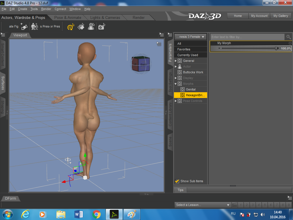Activate the Surface Selection tool
Image resolution: width=293 pixels, height=220 pixels.
[81, 27]
